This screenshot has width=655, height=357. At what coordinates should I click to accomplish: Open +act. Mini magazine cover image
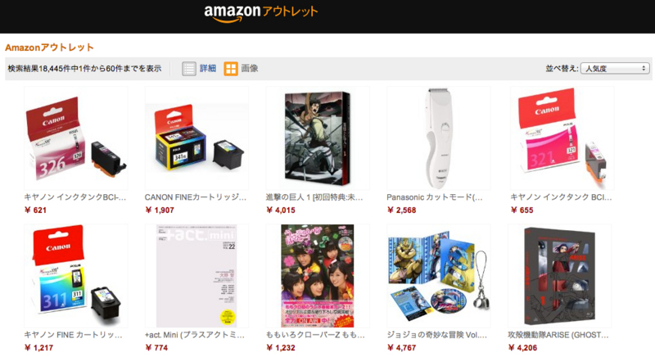pyautogui.click(x=196, y=276)
